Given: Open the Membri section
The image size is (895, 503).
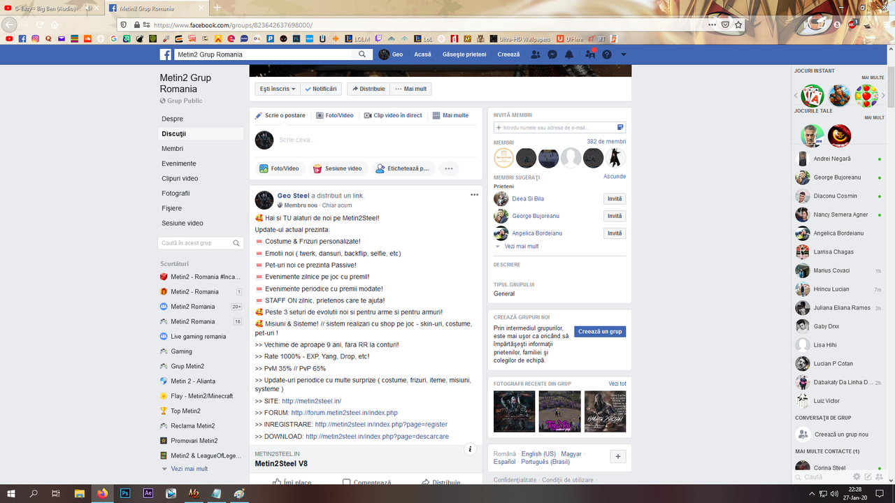Looking at the screenshot, I should coord(201,148).
